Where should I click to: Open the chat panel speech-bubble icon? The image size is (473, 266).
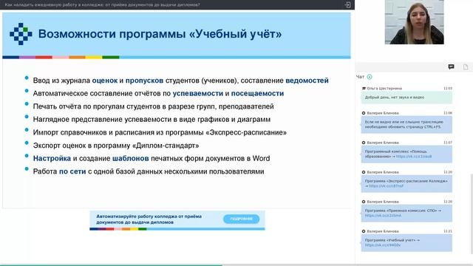[x=451, y=67]
